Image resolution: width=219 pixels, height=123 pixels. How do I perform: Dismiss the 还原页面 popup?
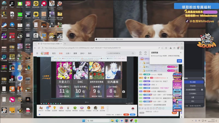(x=181, y=52)
